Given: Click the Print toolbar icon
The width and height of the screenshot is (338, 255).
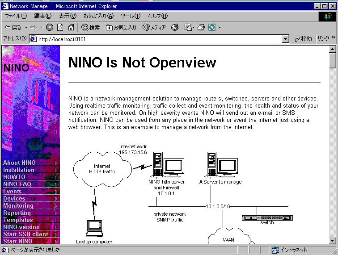Looking at the screenshot, I should tap(201, 28).
